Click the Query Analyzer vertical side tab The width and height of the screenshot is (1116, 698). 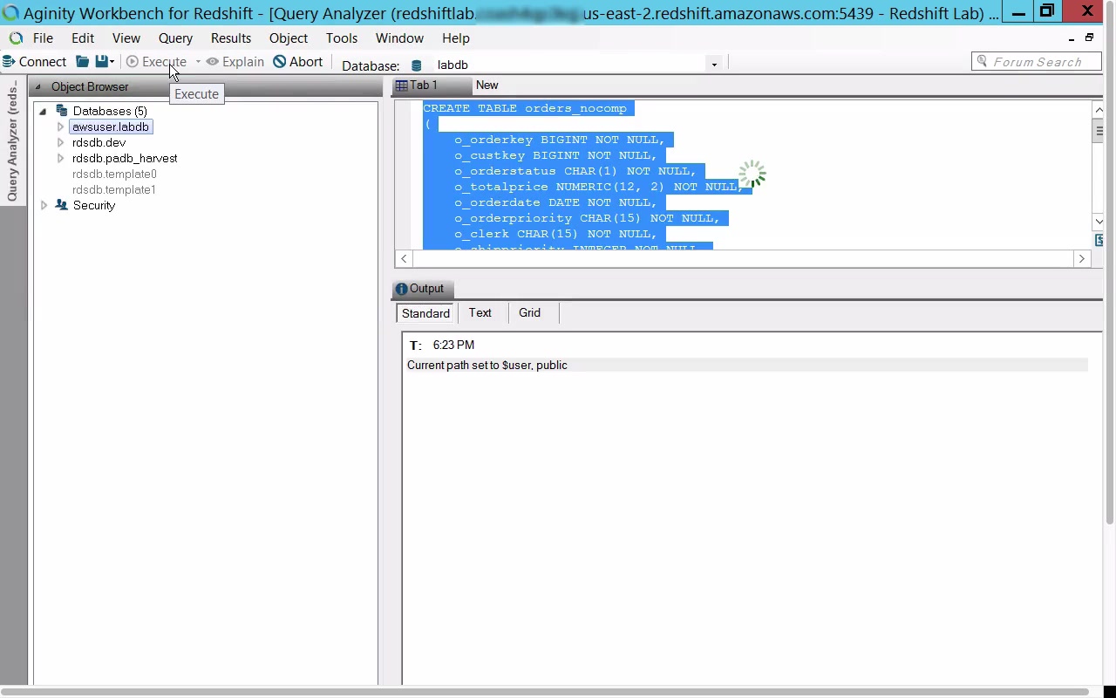12,140
